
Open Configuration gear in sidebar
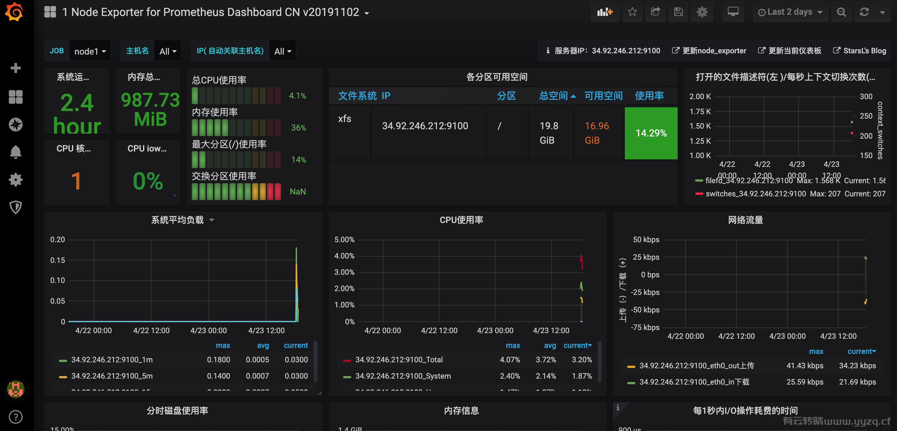[x=15, y=180]
